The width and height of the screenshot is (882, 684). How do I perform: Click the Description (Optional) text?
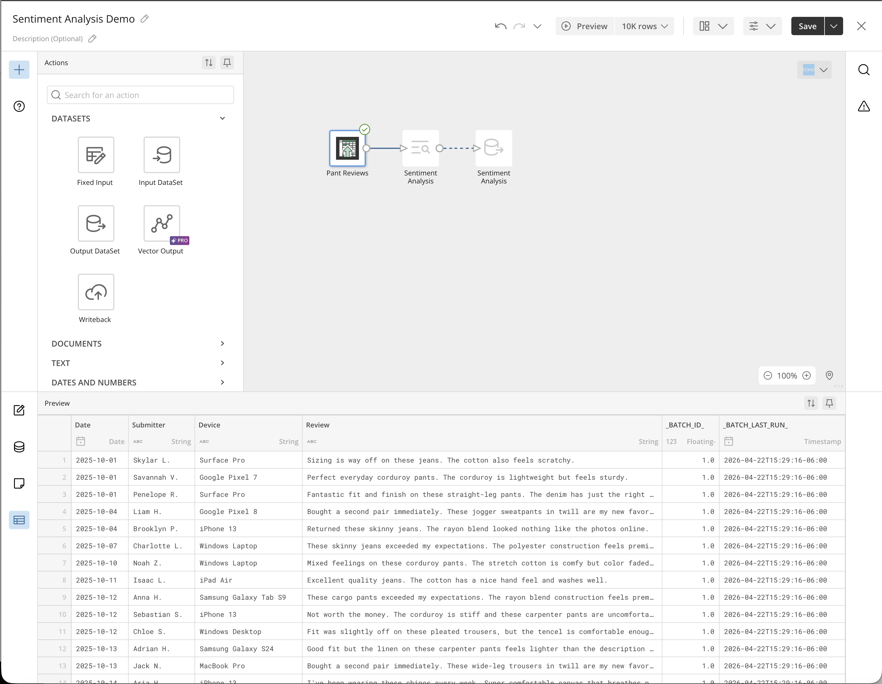[x=48, y=39]
